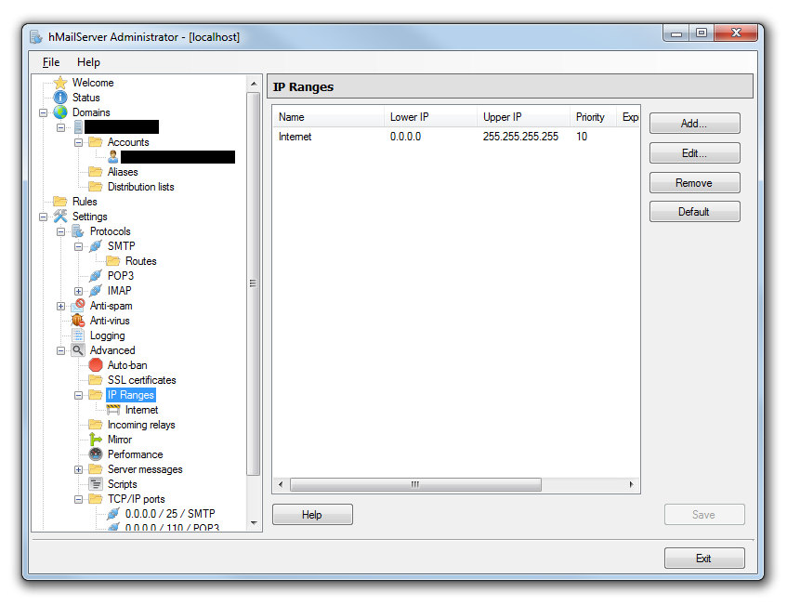Click the Anti-virus bug icon

(x=78, y=321)
